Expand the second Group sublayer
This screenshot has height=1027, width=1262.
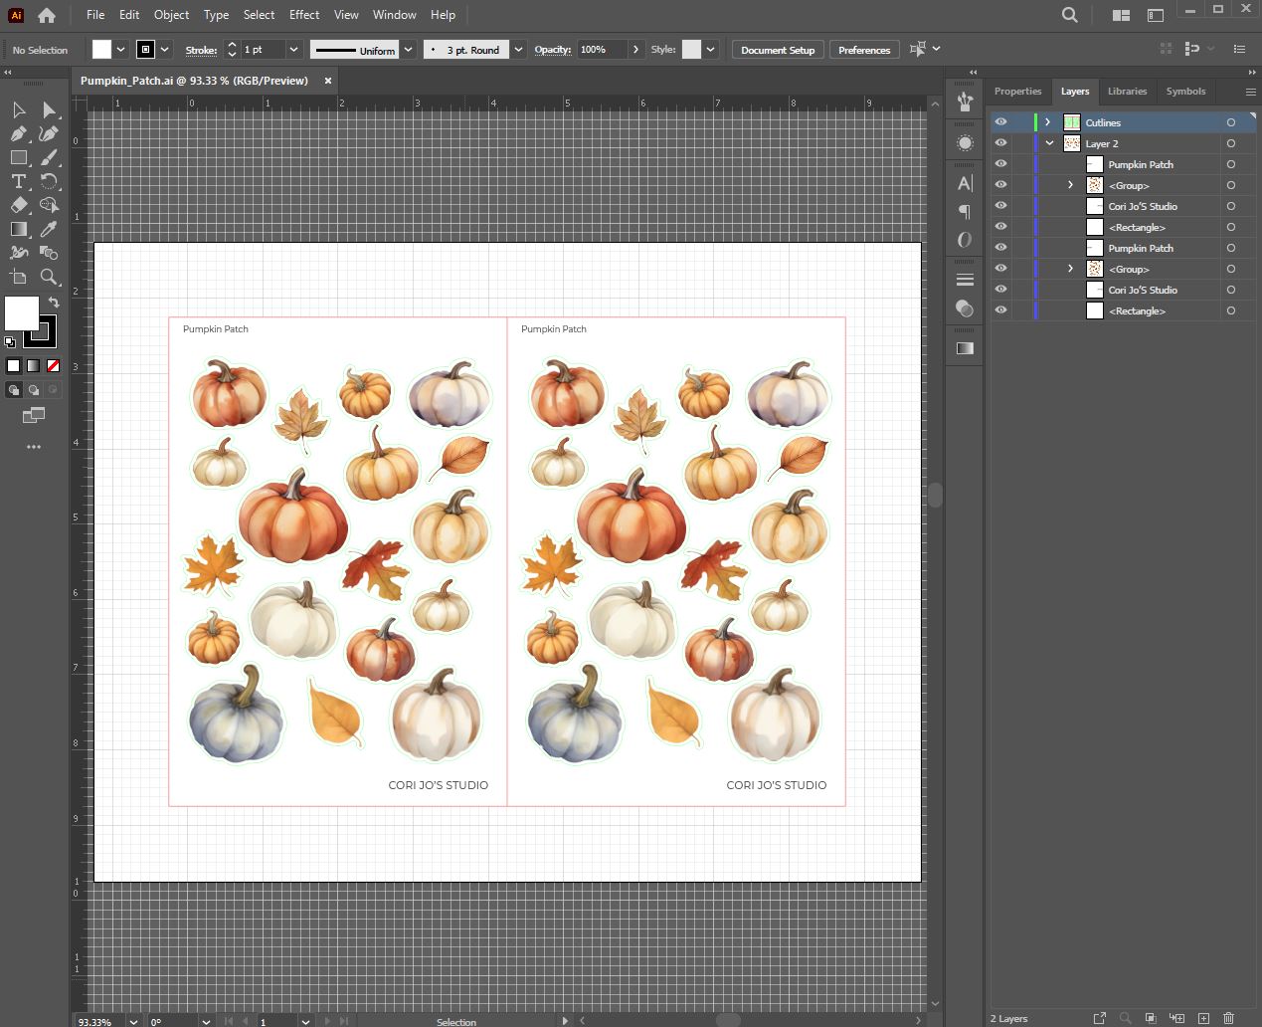[x=1071, y=269]
